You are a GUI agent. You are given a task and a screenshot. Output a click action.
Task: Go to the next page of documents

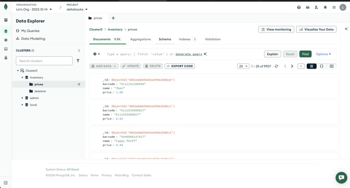pos(292,66)
